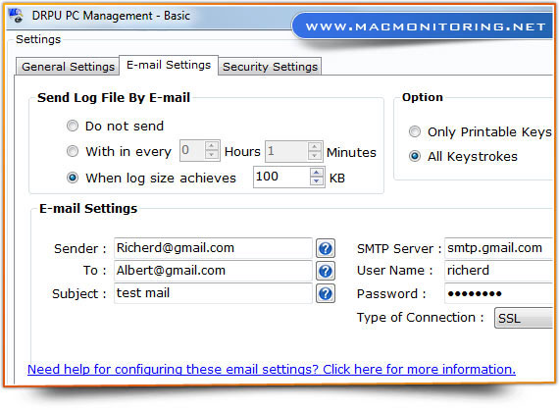
Task: Click the help icon beside Sender field
Action: pyautogui.click(x=326, y=248)
